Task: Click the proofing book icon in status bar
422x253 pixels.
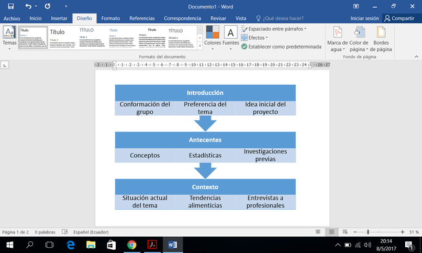Action: 65,232
